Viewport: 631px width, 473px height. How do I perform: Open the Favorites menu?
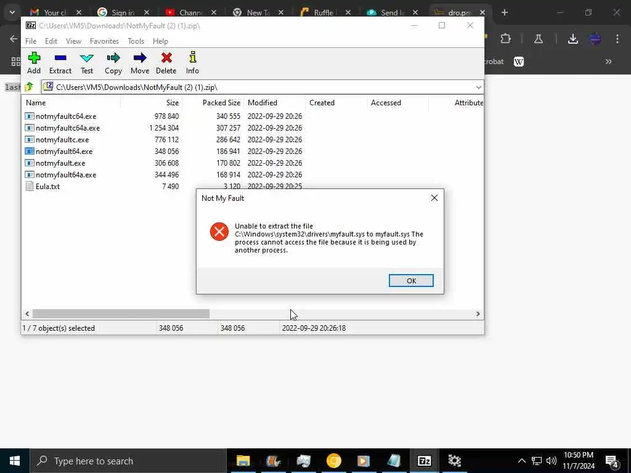tap(104, 41)
